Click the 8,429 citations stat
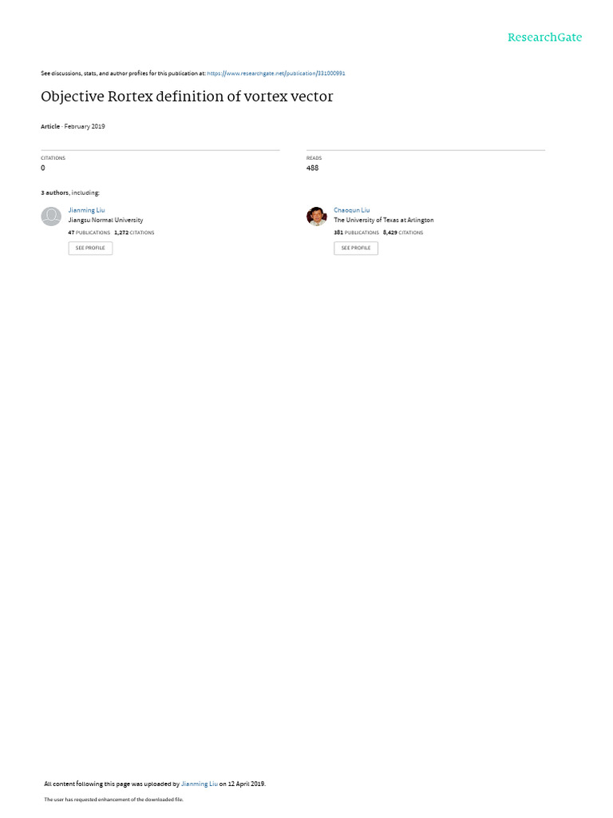The height and width of the screenshot is (818, 613). point(403,232)
